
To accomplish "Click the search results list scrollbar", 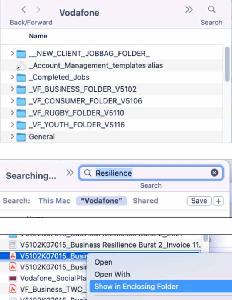I will [x=205, y=238].
